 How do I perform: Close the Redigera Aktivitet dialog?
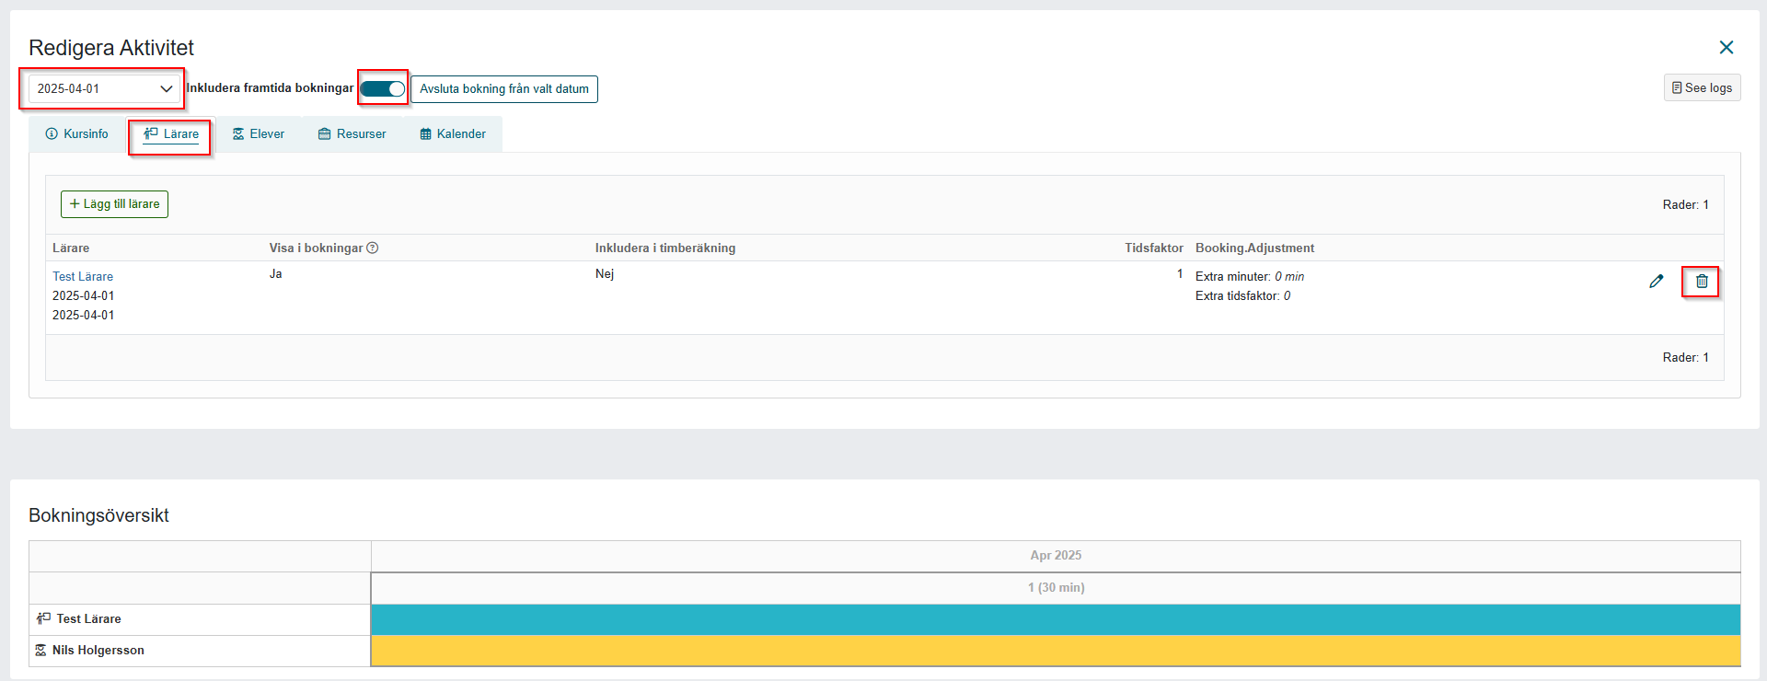1727,47
